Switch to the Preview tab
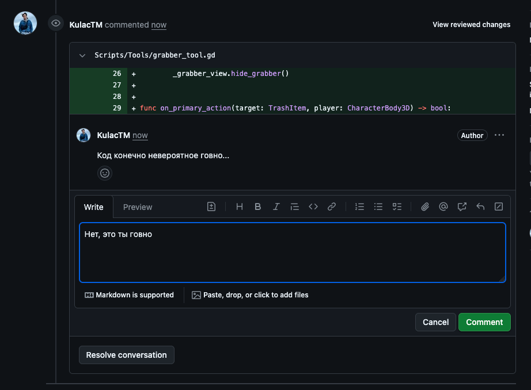This screenshot has width=531, height=390. pos(138,207)
